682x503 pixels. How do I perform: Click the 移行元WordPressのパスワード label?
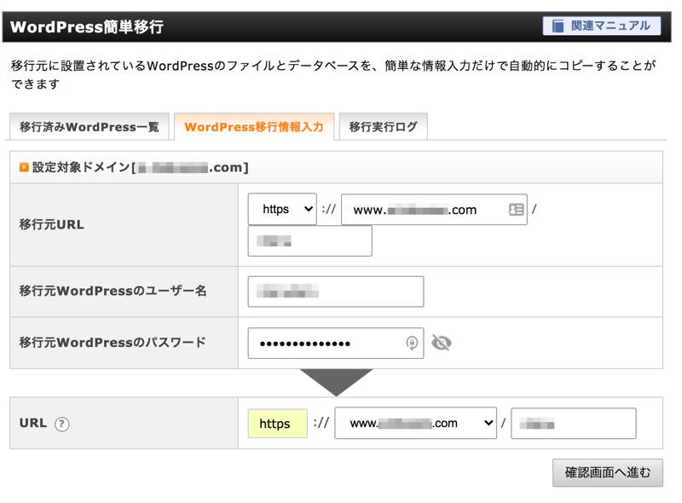point(113,343)
